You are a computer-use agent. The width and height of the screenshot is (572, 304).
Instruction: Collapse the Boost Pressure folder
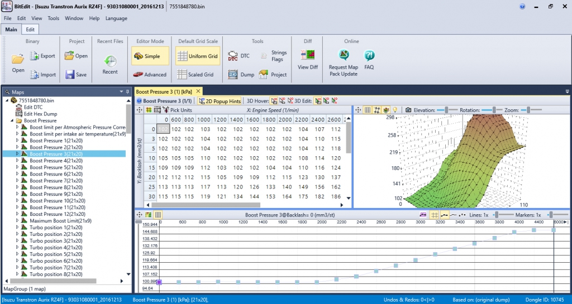(12, 120)
